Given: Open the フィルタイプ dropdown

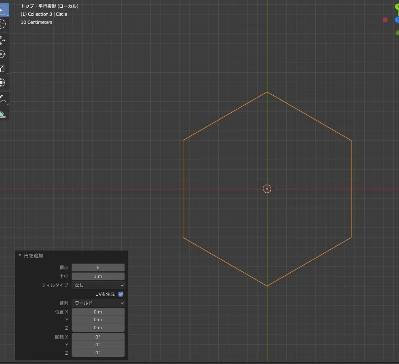Looking at the screenshot, I should coord(98,285).
